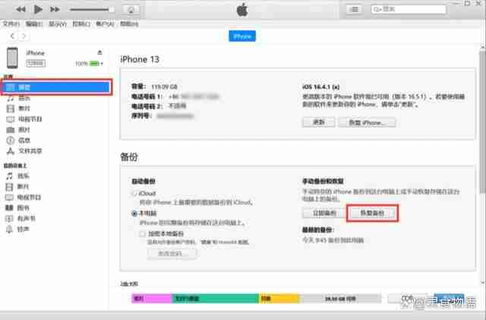Skip back to the previous track
This screenshot has height=320, width=486.
(21, 9)
